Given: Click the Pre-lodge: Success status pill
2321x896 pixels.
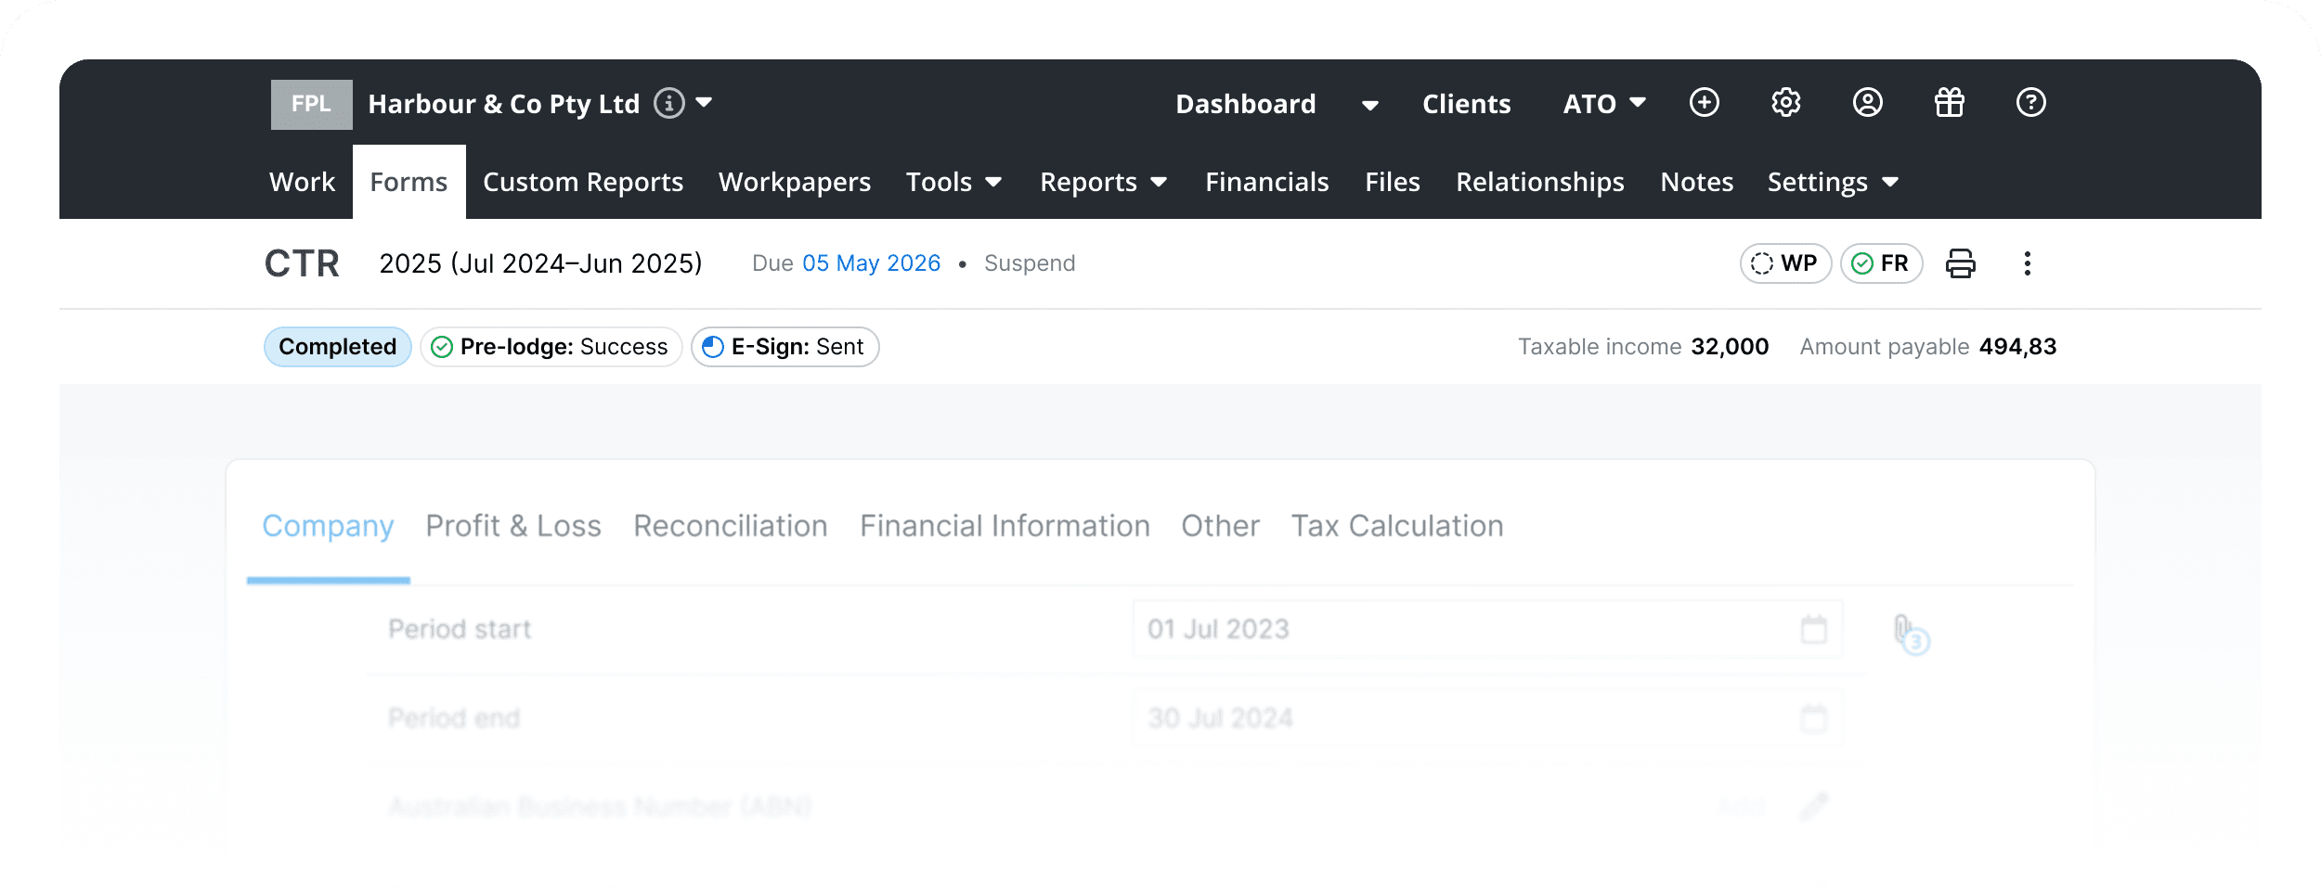Looking at the screenshot, I should 551,347.
